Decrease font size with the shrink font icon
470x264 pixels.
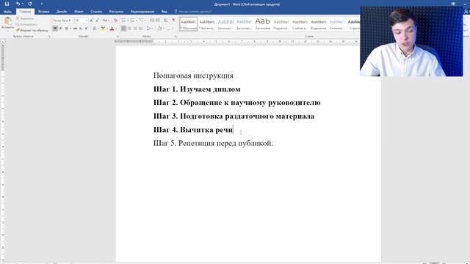pos(97,21)
